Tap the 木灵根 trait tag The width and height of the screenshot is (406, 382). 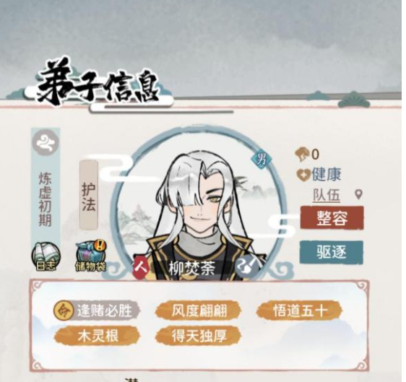[x=98, y=335]
